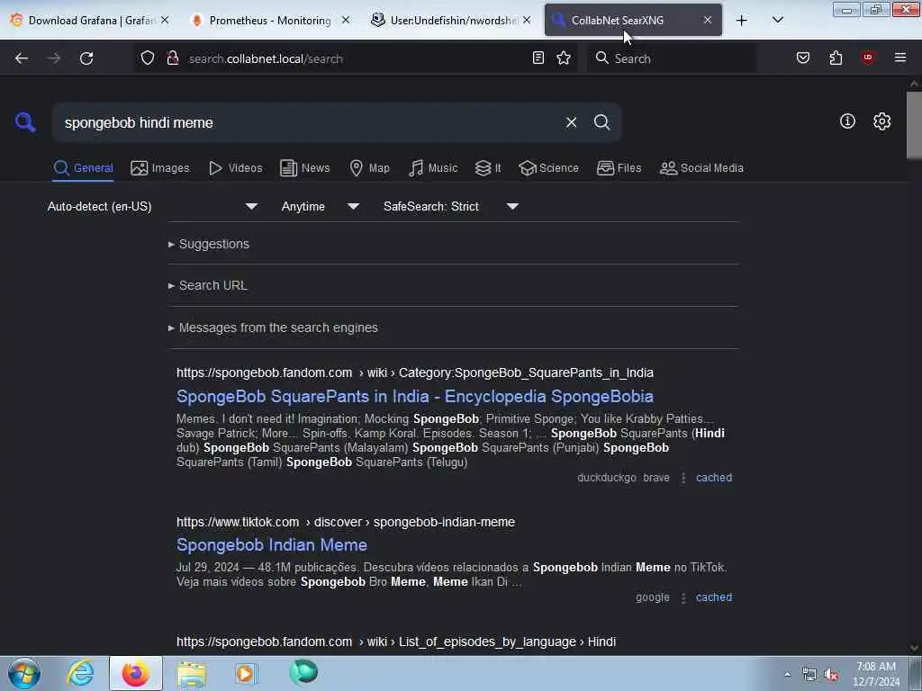This screenshot has height=691, width=922.
Task: Expand the Search URL section
Action: pos(208,285)
